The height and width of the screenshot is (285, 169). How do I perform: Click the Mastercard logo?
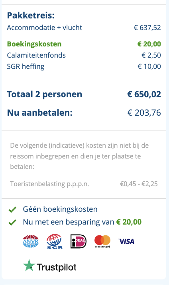(x=102, y=241)
